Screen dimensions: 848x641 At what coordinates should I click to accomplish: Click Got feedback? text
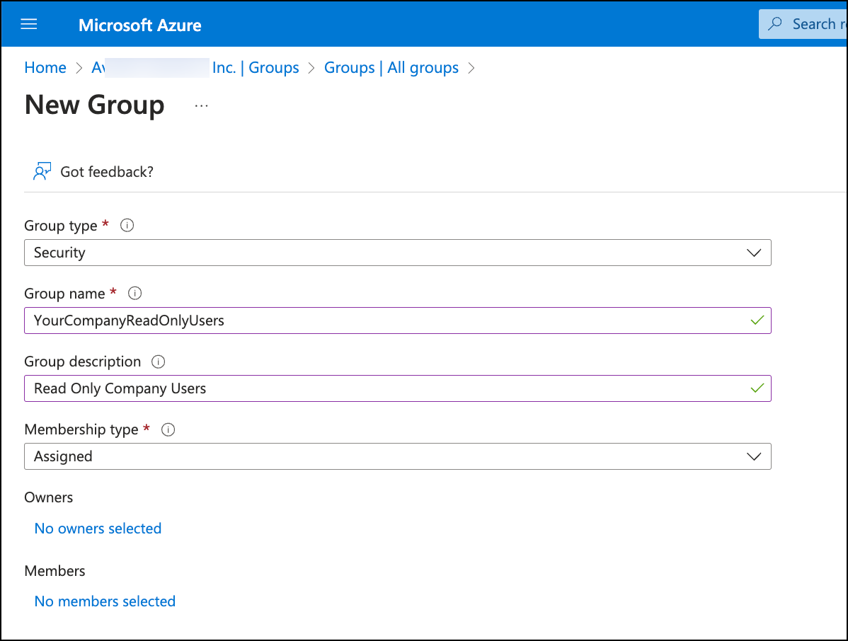pyautogui.click(x=106, y=171)
